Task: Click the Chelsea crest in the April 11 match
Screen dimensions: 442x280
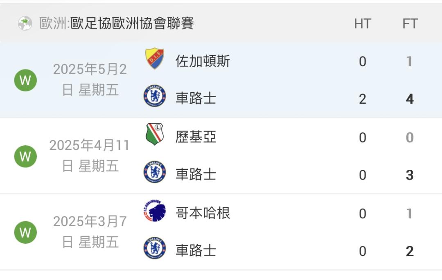Action: click(154, 172)
